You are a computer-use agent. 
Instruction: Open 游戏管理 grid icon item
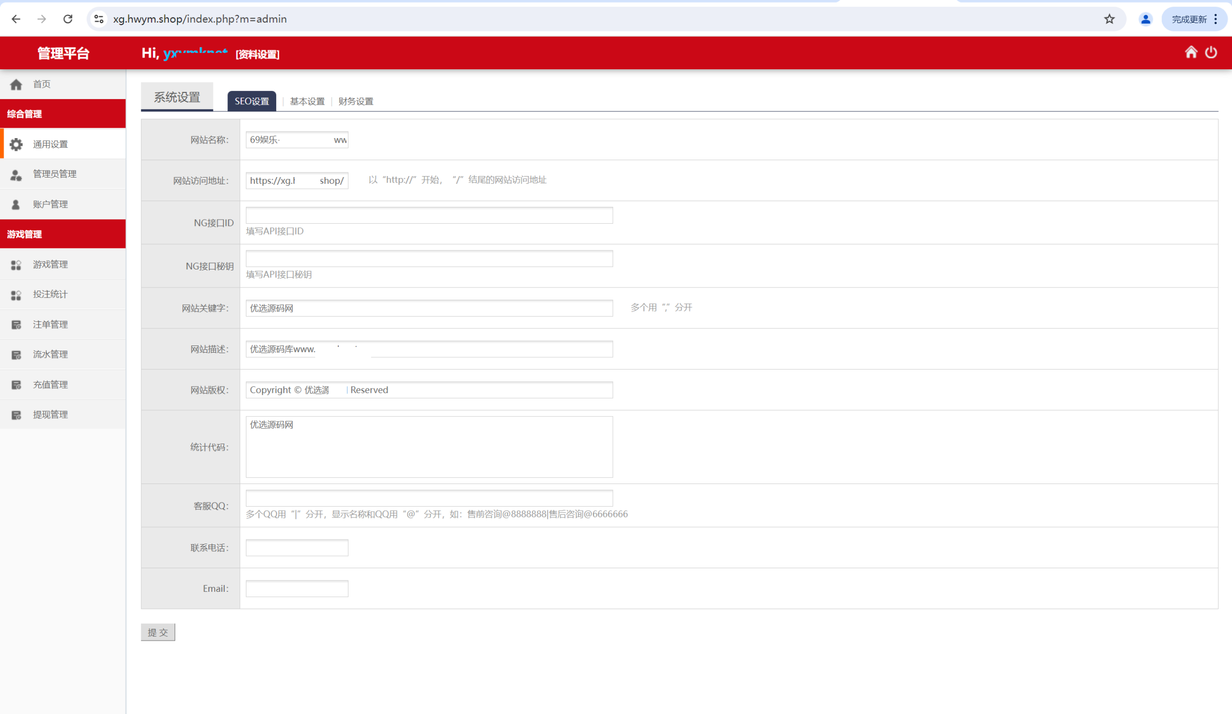tap(16, 265)
